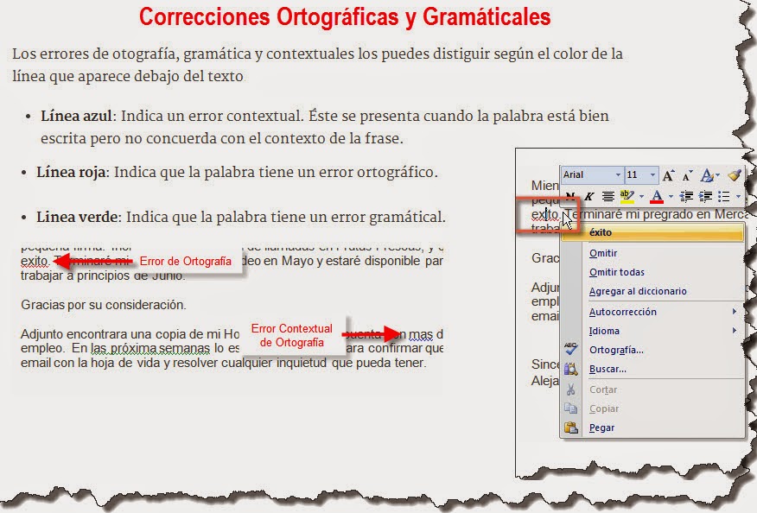
Task: Click inside the font size field showing 11
Action: [x=633, y=174]
